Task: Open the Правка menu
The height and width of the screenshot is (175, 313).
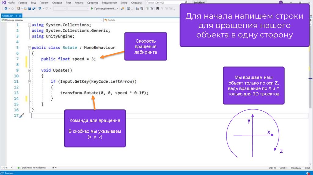Action: [23, 2]
